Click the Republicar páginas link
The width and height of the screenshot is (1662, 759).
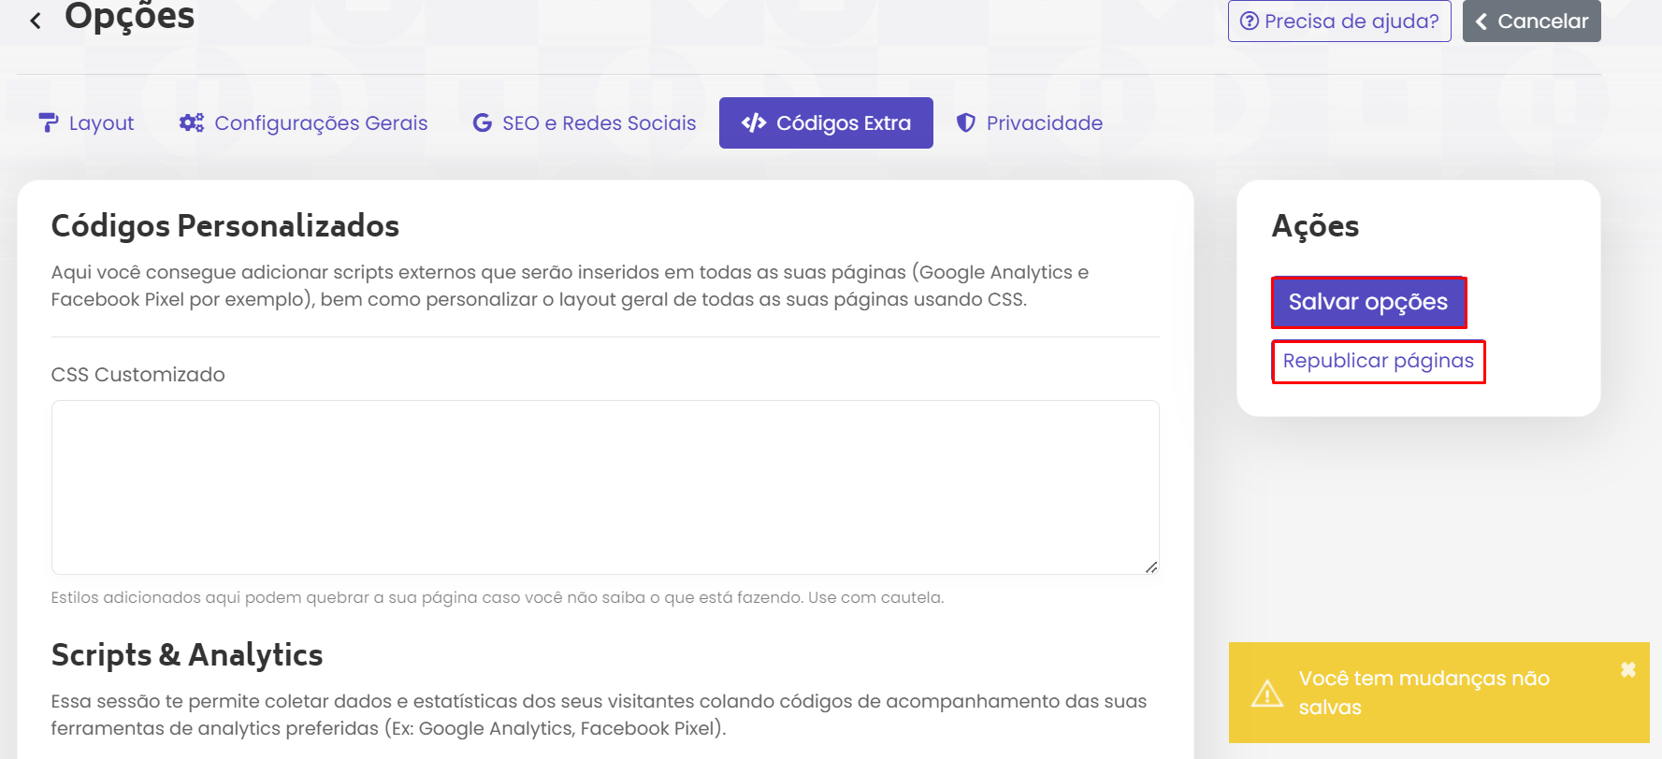(x=1378, y=361)
